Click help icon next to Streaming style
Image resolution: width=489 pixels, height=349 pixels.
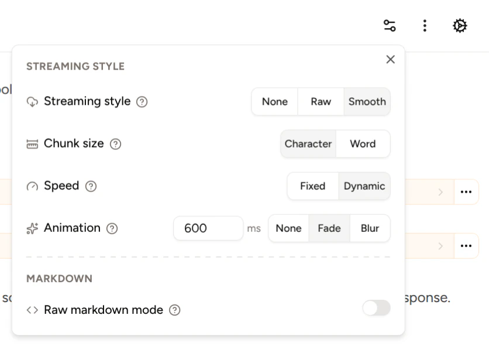point(142,102)
